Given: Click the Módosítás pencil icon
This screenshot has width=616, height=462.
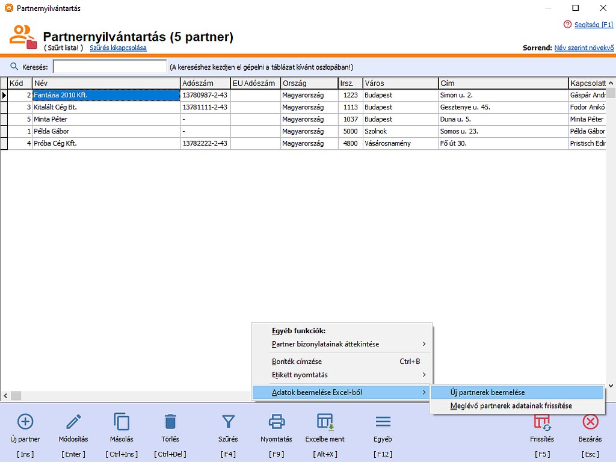Looking at the screenshot, I should [73, 421].
